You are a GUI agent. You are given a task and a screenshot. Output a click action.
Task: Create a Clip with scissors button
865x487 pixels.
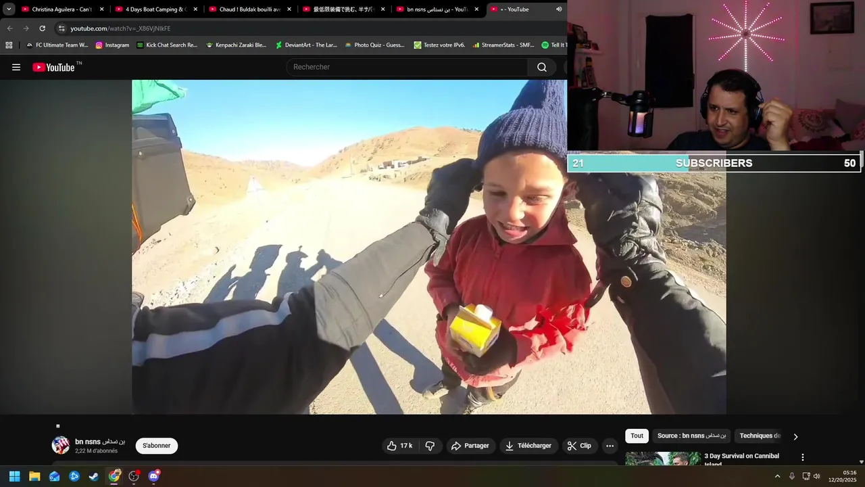(x=579, y=446)
